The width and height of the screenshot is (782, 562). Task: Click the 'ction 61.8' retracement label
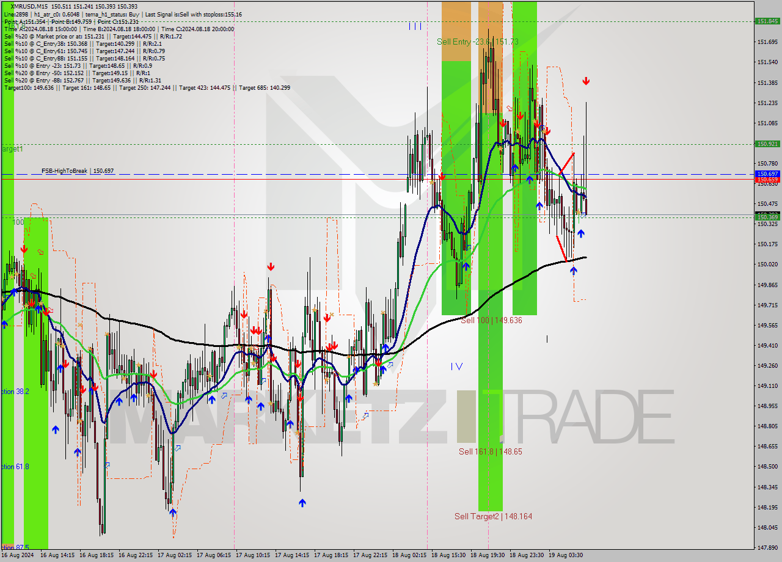pyautogui.click(x=15, y=467)
